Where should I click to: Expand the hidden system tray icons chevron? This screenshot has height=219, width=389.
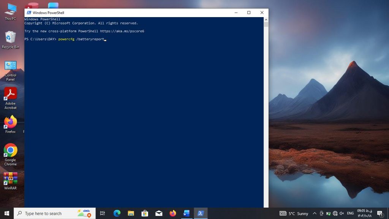point(315,213)
